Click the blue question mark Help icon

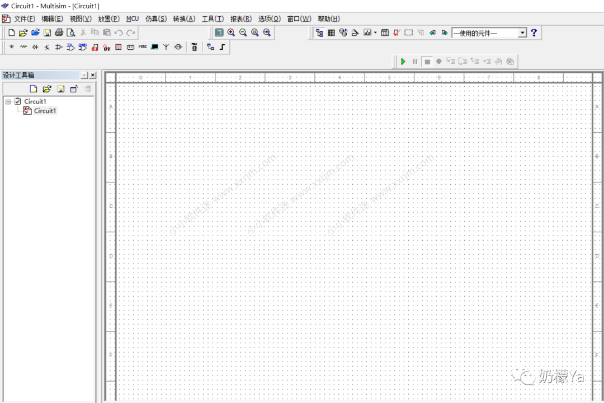click(534, 33)
